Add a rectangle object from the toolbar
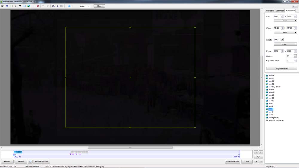This screenshot has width=299, height=168. 25,6
